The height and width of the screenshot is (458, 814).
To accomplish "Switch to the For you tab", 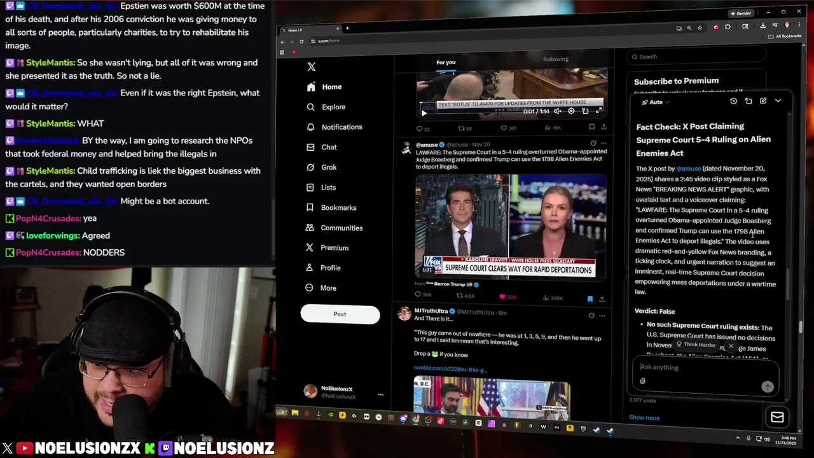I will coord(446,62).
